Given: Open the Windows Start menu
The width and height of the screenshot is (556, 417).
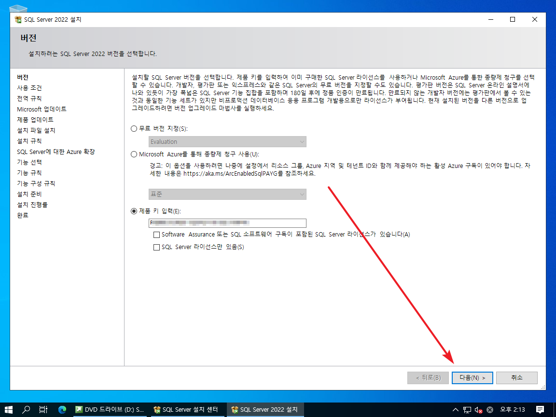Looking at the screenshot, I should (9, 410).
